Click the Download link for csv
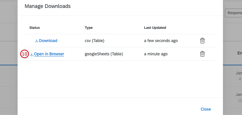The image size is (242, 115). [x=48, y=41]
